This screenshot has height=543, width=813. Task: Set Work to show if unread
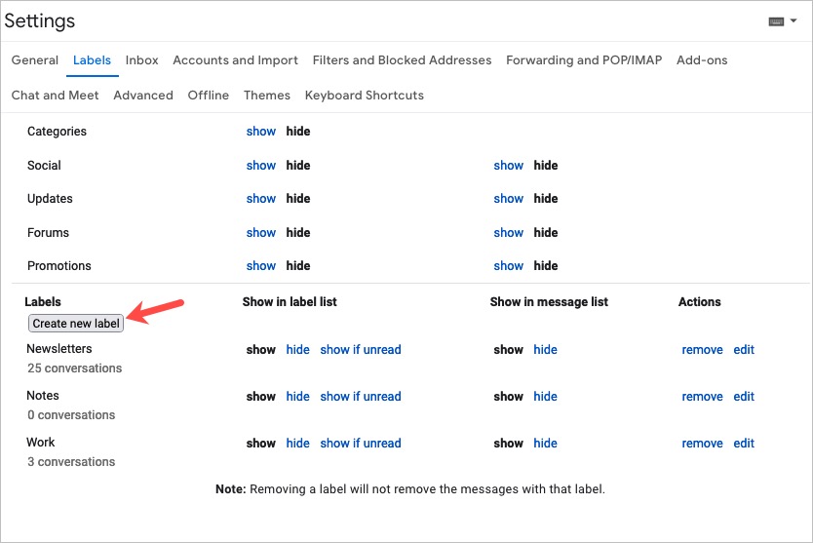click(x=361, y=444)
